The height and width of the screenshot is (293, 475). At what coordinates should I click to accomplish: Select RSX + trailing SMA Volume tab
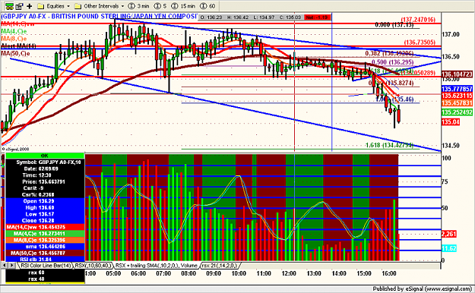tap(156, 266)
